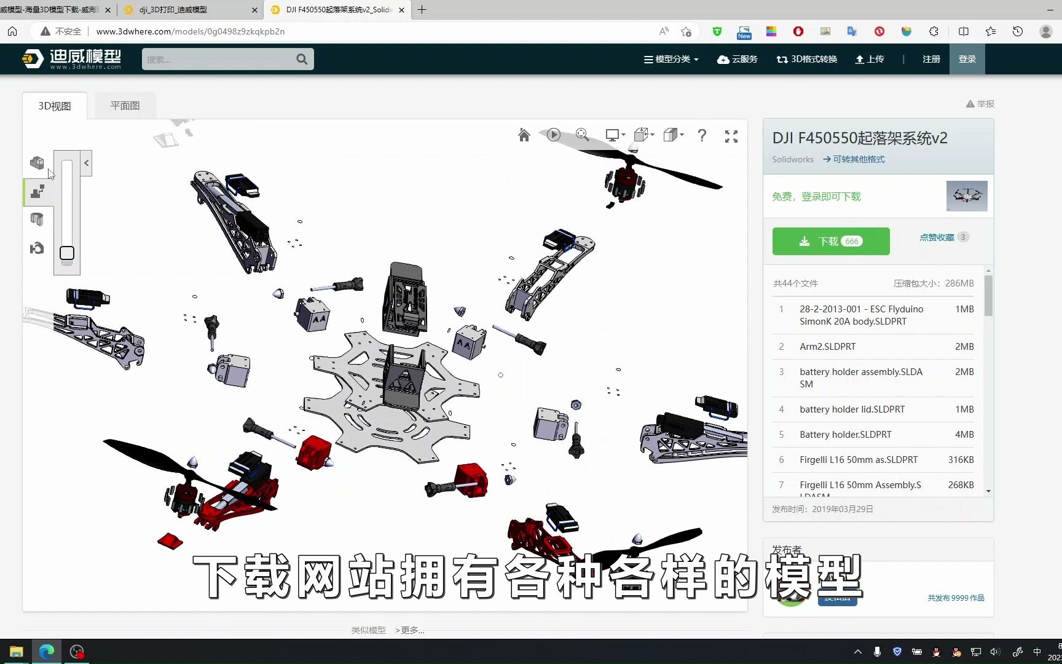The width and height of the screenshot is (1062, 664).
Task: Click the address bar URL field
Action: pyautogui.click(x=369, y=31)
